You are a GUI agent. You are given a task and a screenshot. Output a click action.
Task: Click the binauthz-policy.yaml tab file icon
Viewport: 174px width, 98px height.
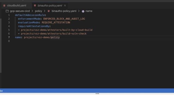[35, 5]
